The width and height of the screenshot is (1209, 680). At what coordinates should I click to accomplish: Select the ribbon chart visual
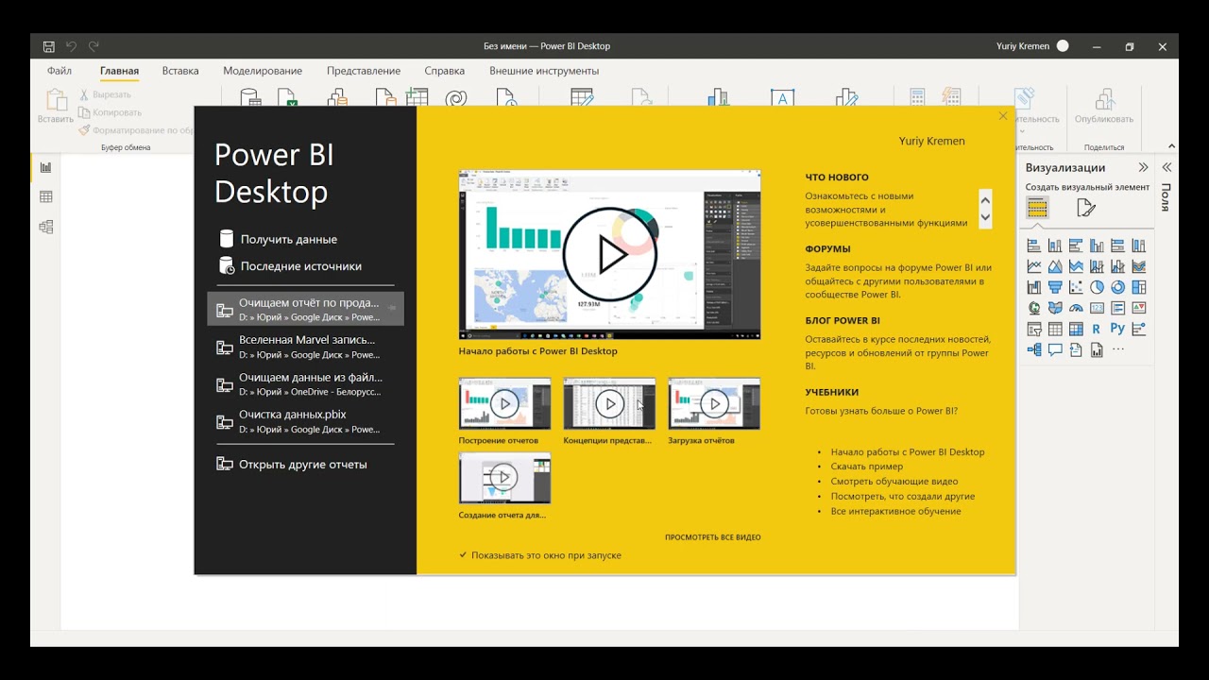pos(1139,266)
